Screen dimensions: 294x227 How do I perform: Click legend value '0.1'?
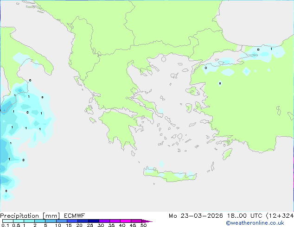(5, 225)
